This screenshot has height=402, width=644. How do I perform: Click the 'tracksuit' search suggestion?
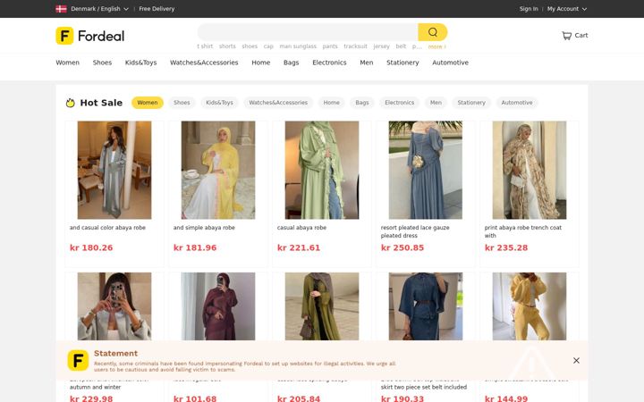(355, 46)
